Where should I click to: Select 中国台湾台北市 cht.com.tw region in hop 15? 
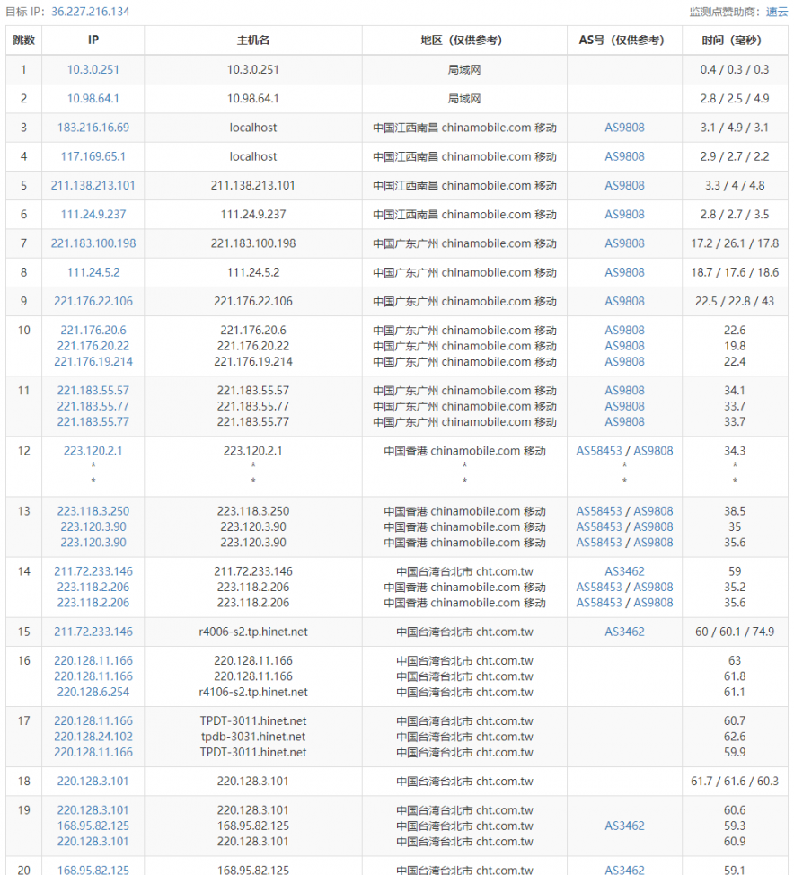(464, 632)
